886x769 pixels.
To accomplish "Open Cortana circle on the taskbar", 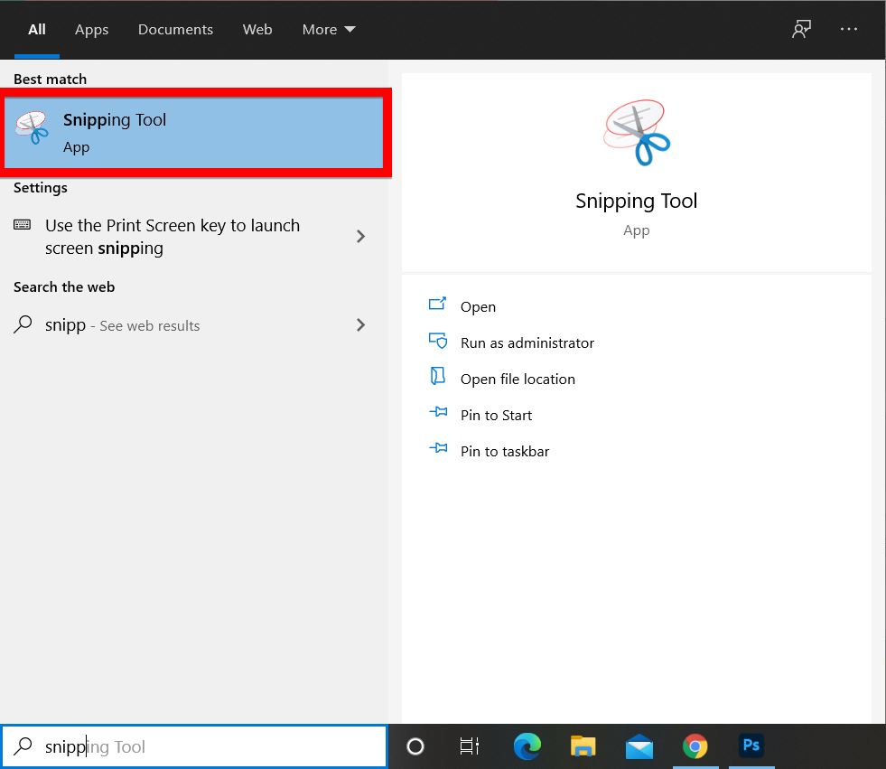I will pyautogui.click(x=415, y=746).
